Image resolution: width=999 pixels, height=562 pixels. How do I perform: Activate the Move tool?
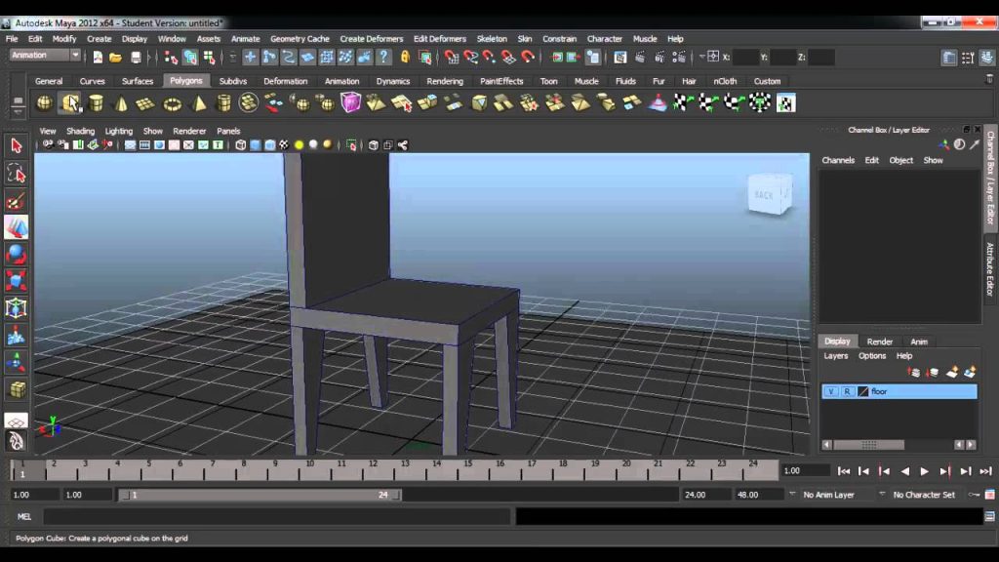tap(16, 227)
